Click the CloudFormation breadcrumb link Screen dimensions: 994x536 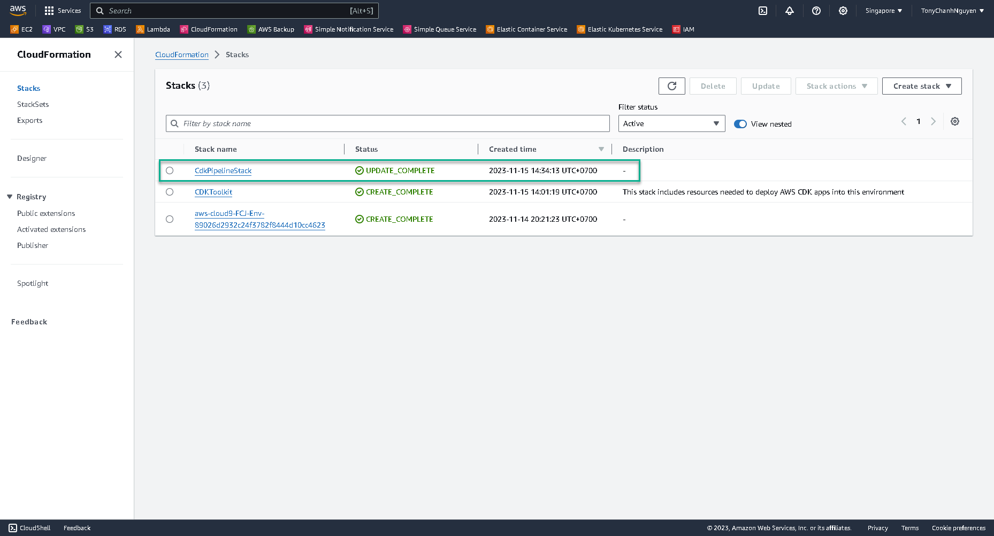pyautogui.click(x=182, y=55)
